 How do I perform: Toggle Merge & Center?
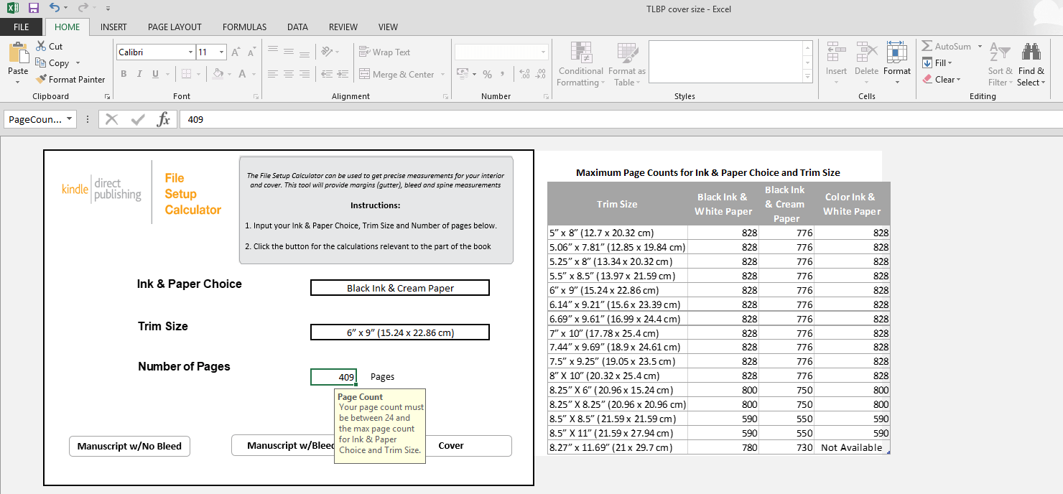click(396, 74)
